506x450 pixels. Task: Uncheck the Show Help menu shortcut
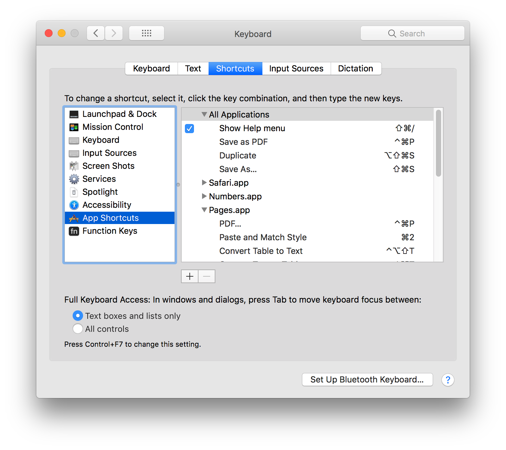pyautogui.click(x=189, y=129)
